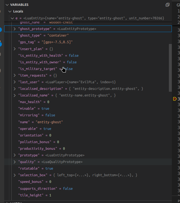The height and width of the screenshot is (203, 180).
Task: Expand the "insert_plan" table
Action: 15,49
